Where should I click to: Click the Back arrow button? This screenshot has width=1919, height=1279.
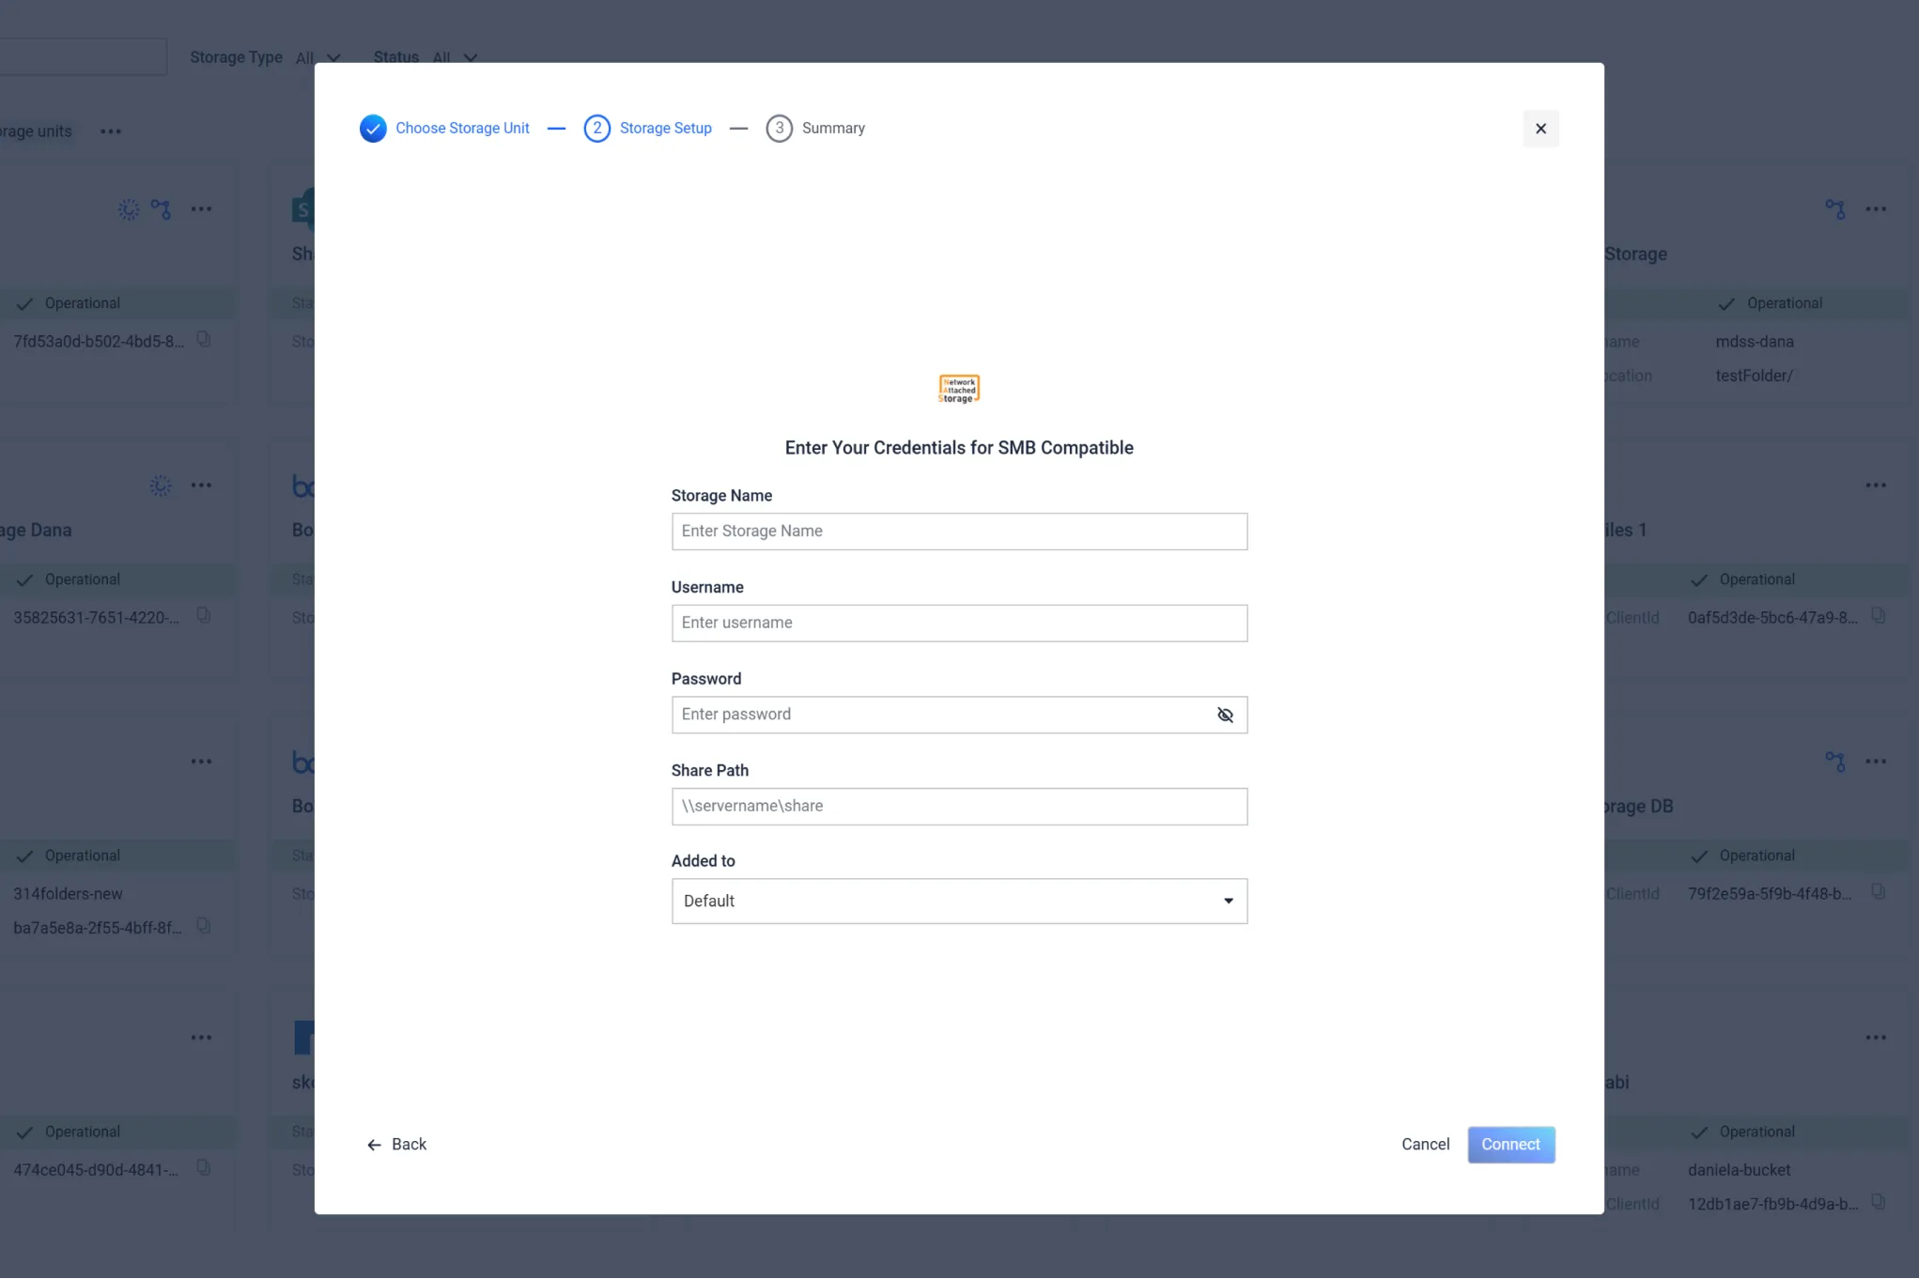(x=396, y=1144)
